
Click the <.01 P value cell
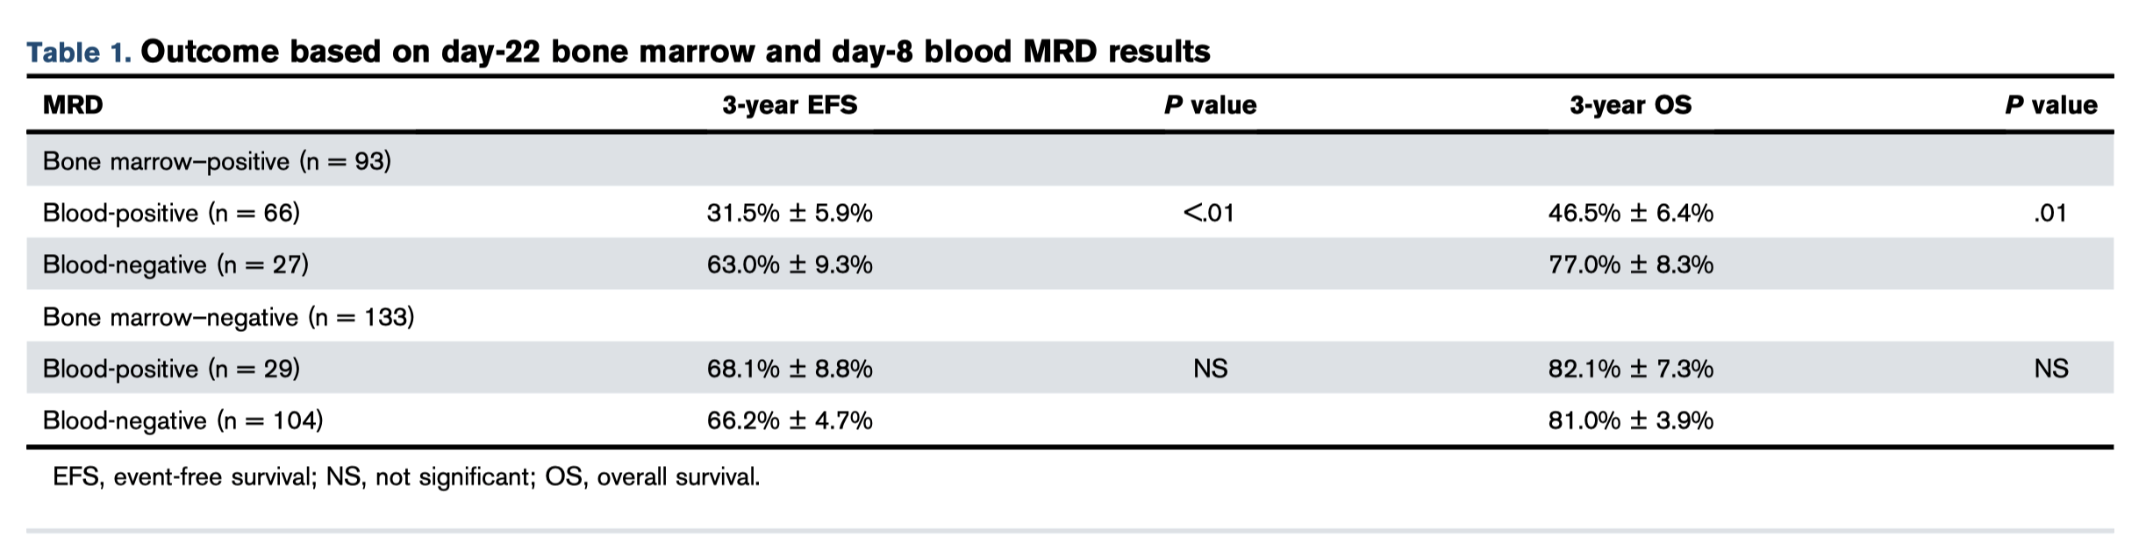1209,213
